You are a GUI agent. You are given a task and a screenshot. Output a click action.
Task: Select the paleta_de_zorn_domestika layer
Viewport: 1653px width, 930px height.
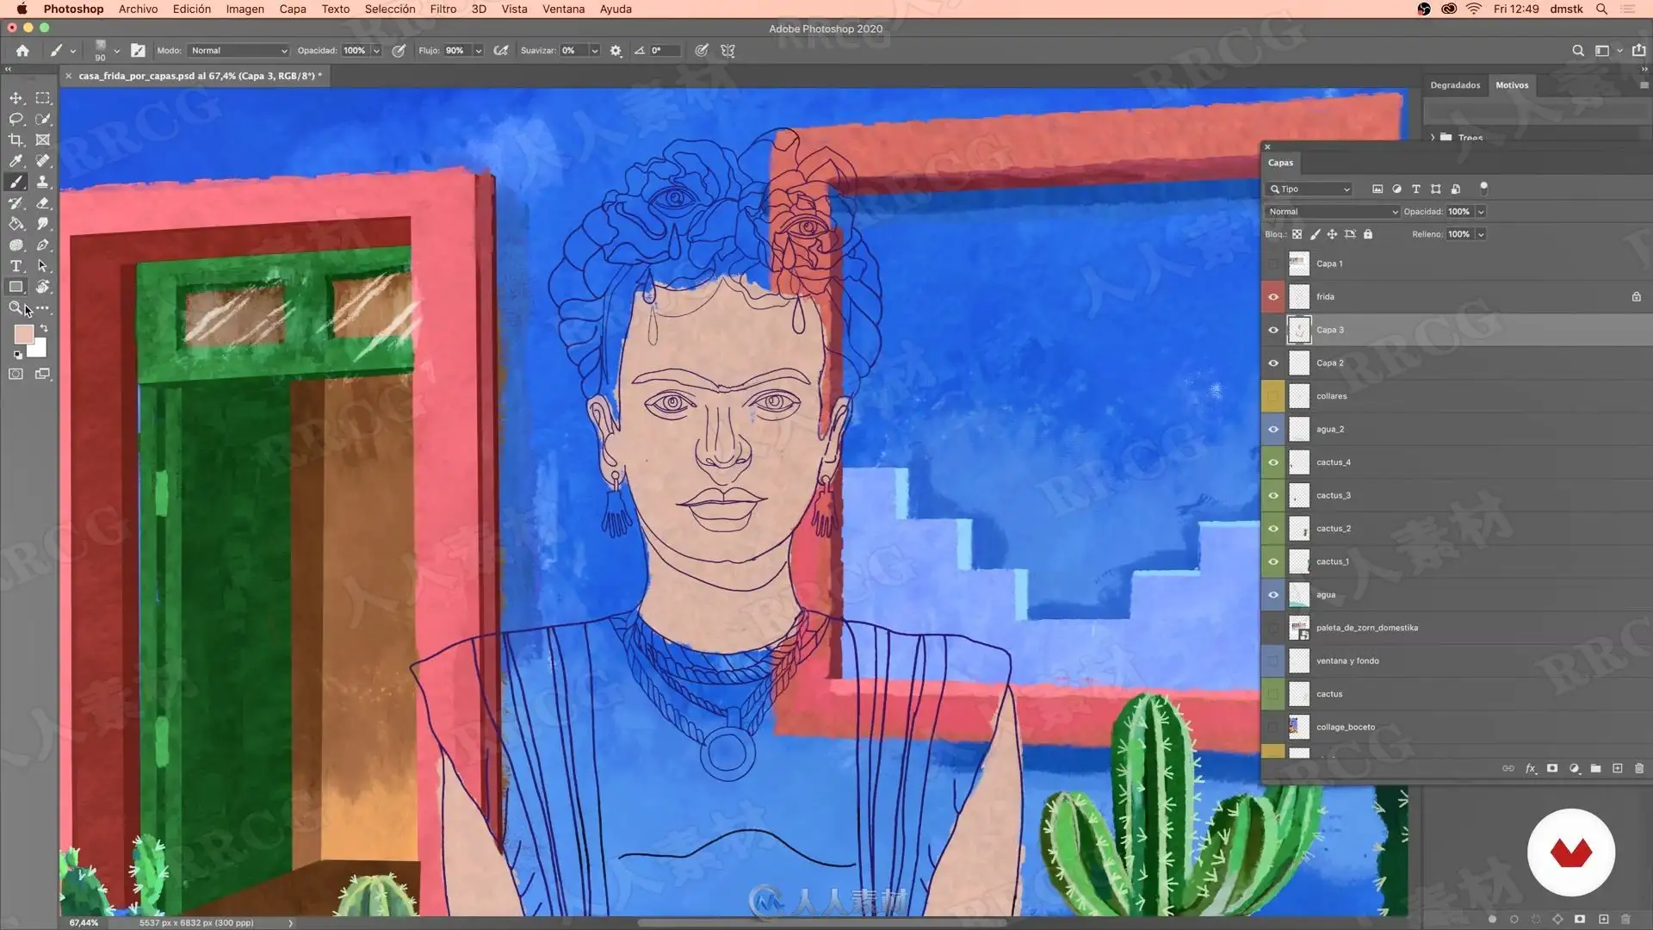[1367, 628]
